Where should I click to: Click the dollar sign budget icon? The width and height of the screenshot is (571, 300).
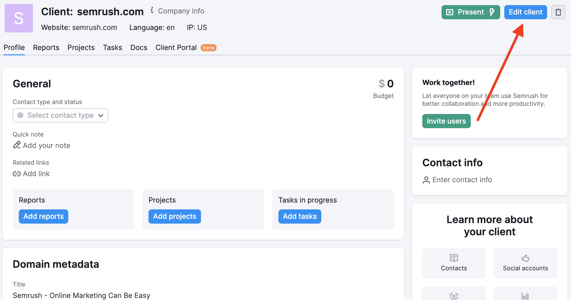click(381, 84)
